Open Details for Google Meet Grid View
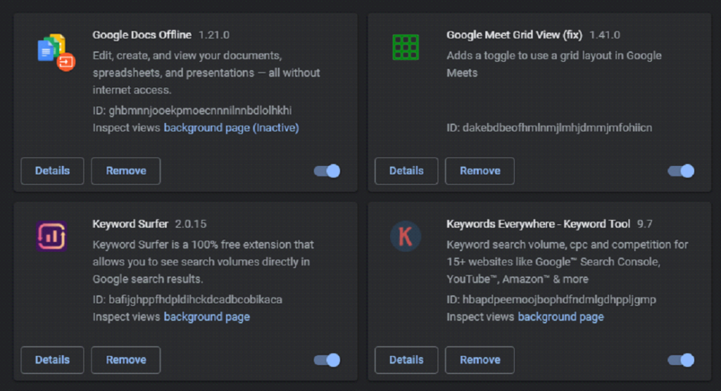The width and height of the screenshot is (721, 391). 406,171
